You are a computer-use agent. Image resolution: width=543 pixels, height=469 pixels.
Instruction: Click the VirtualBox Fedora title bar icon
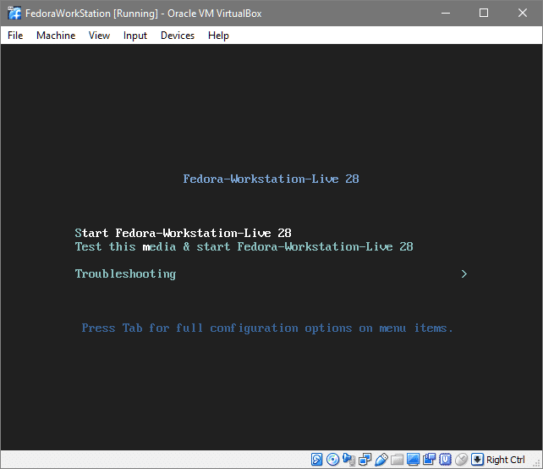14,14
